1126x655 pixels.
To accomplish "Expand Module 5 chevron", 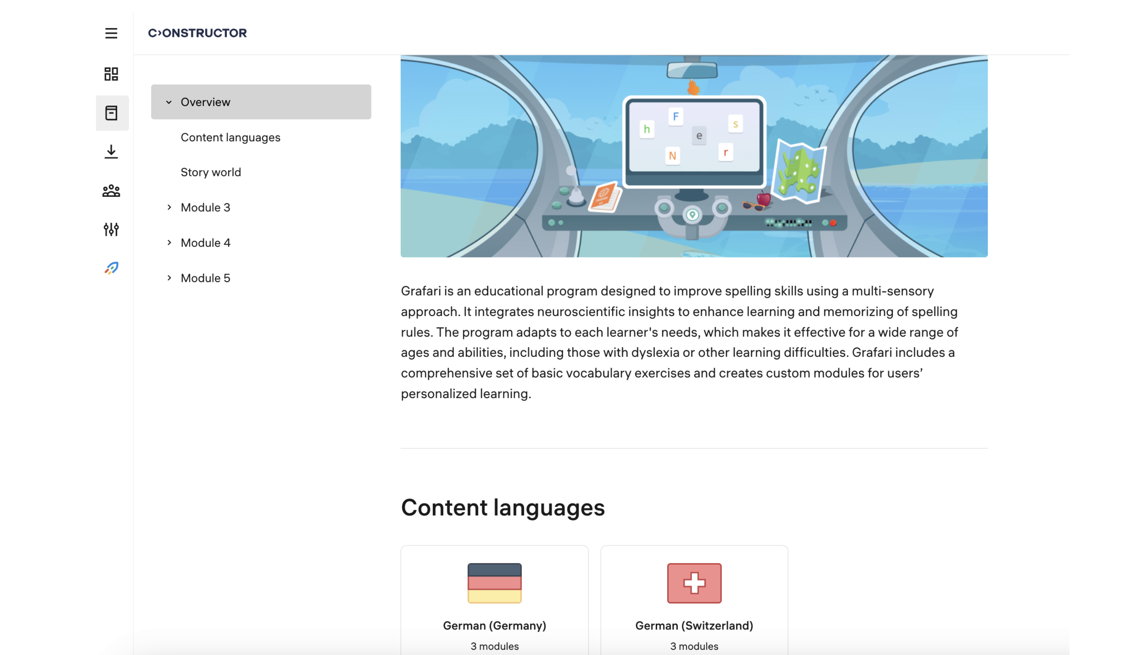I will 169,278.
